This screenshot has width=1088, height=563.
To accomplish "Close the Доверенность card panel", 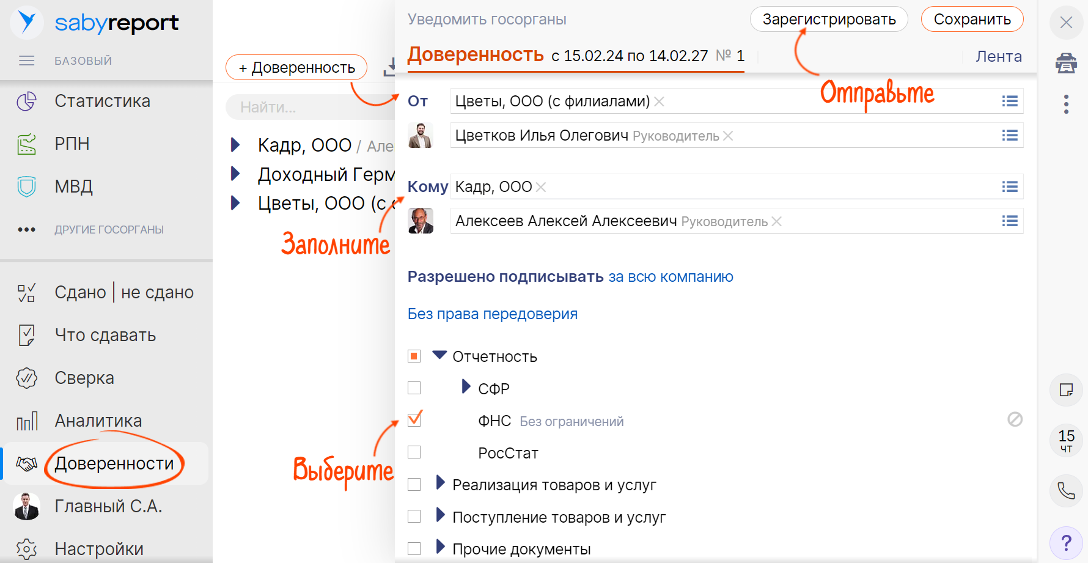I will point(1066,23).
